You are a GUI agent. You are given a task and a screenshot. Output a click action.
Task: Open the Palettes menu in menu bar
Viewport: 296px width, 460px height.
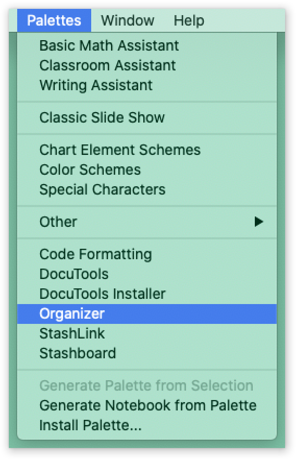coord(54,20)
